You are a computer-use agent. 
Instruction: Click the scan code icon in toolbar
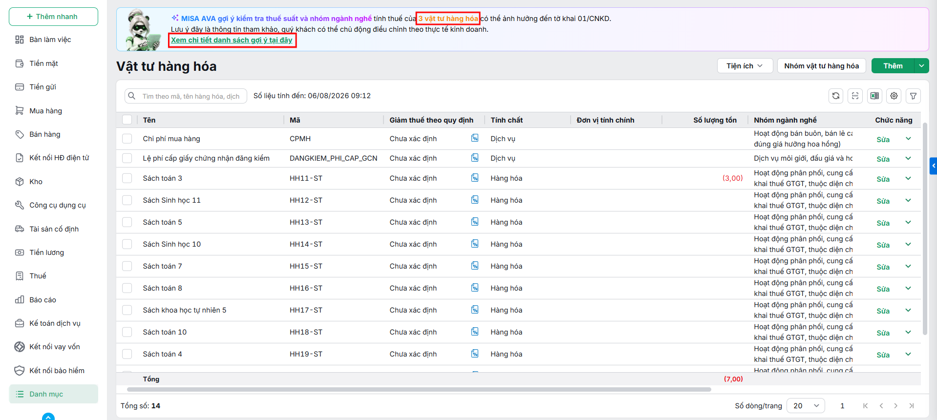click(x=855, y=96)
